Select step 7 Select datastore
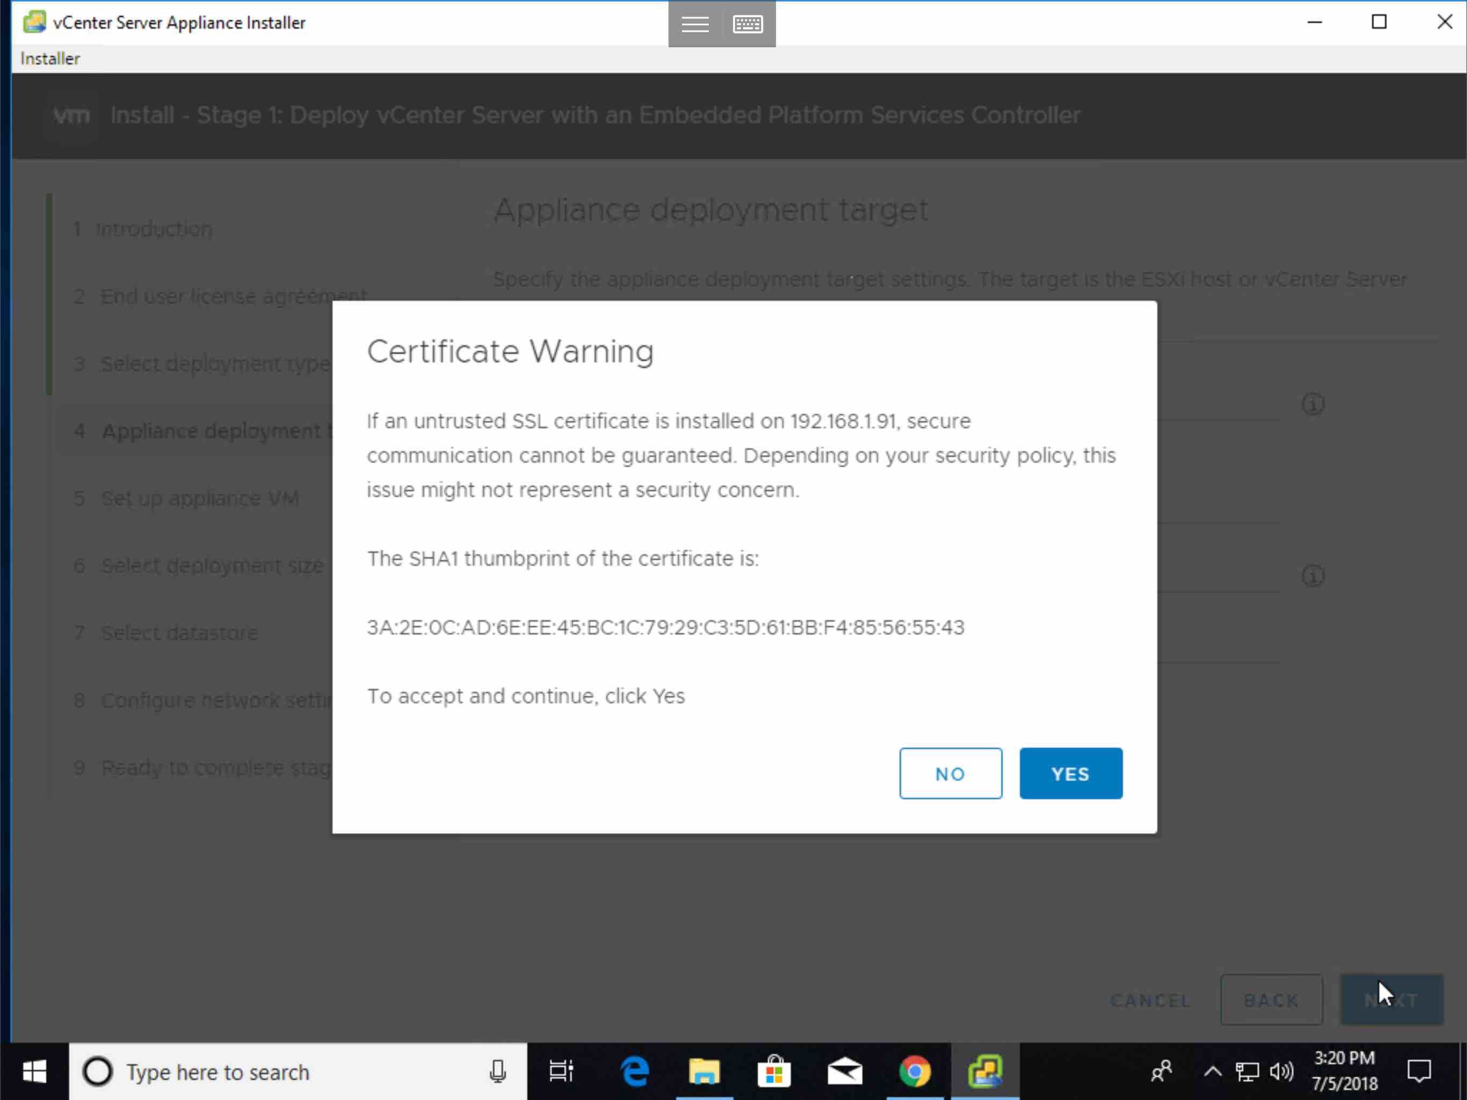1467x1100 pixels. click(166, 632)
